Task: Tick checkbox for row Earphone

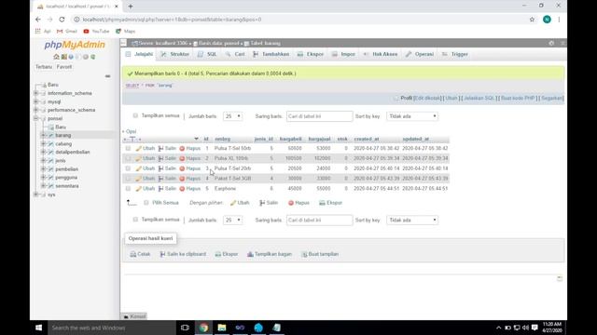Action: pos(128,188)
